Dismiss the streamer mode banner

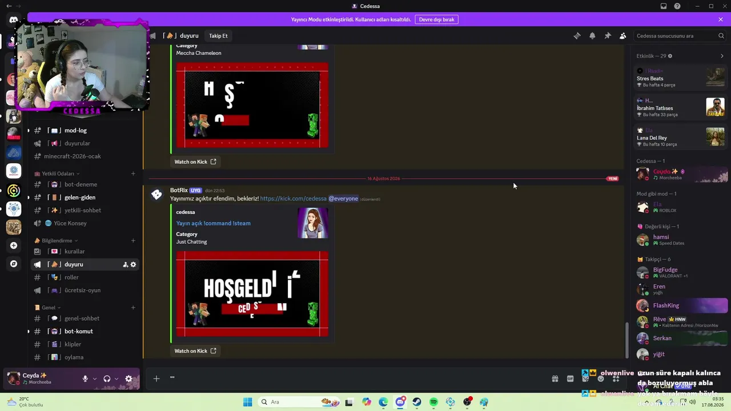click(721, 19)
